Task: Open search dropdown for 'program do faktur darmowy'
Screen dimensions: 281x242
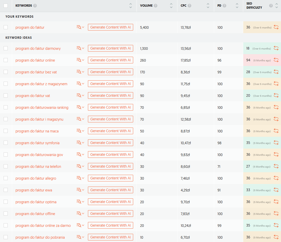Action: pyautogui.click(x=80, y=48)
